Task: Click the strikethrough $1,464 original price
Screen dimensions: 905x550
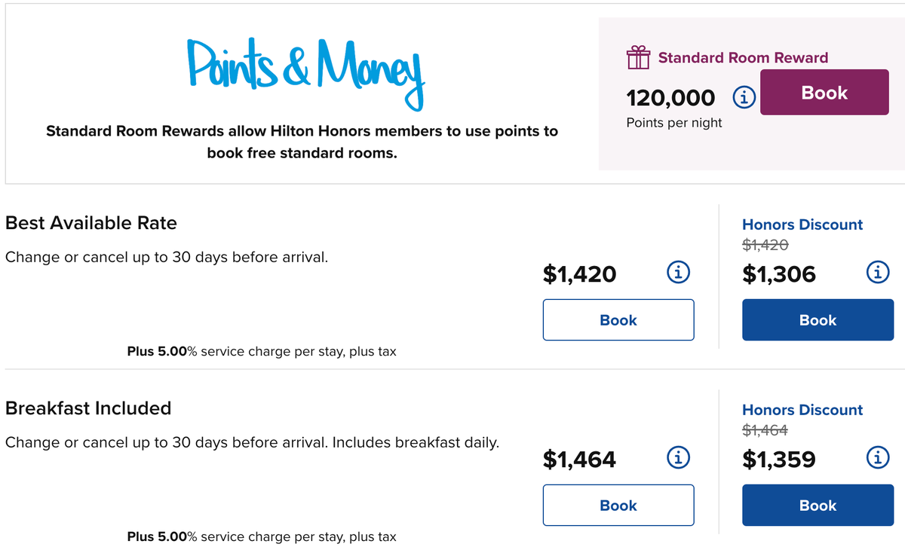Action: click(x=765, y=429)
